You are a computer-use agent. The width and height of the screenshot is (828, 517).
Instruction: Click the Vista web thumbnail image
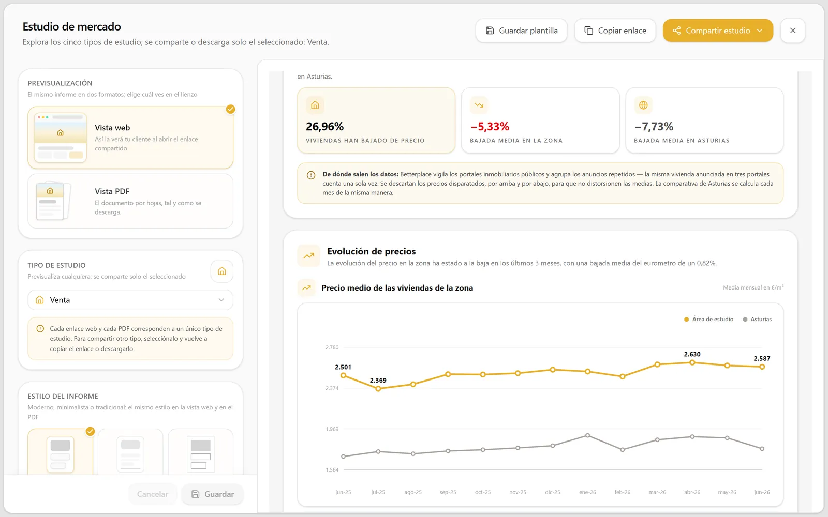[61, 138]
